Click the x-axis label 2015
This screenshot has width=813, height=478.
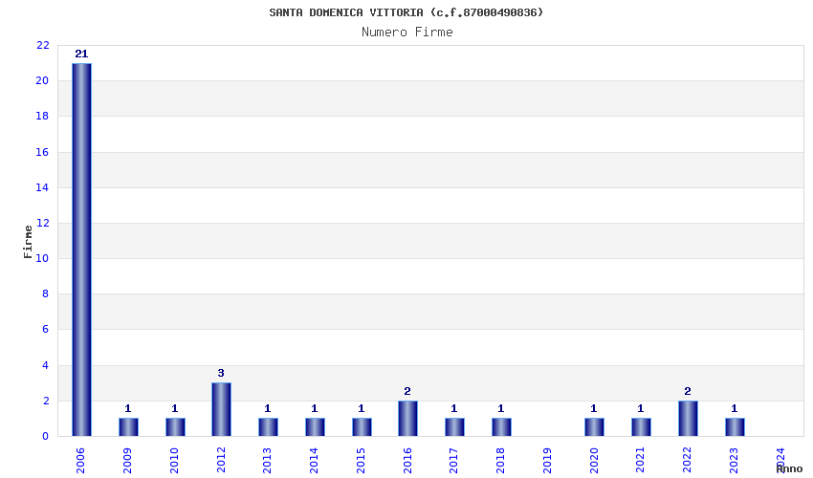coord(361,461)
